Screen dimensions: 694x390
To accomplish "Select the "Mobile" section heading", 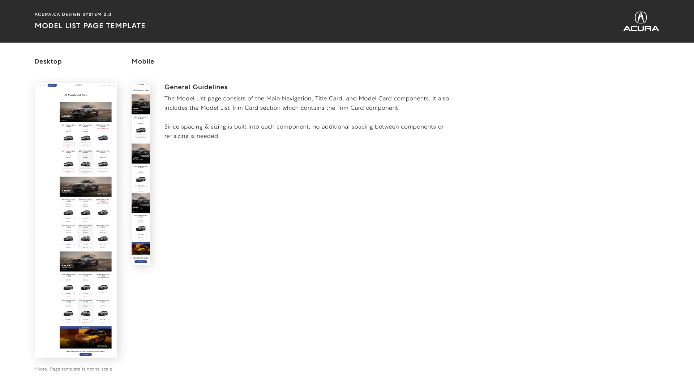I will coord(143,61).
